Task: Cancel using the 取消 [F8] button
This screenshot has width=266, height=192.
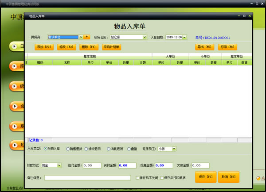Action: pyautogui.click(x=228, y=177)
